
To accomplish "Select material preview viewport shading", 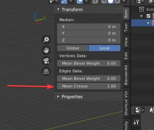I will pyautogui.click(x=117, y=2).
